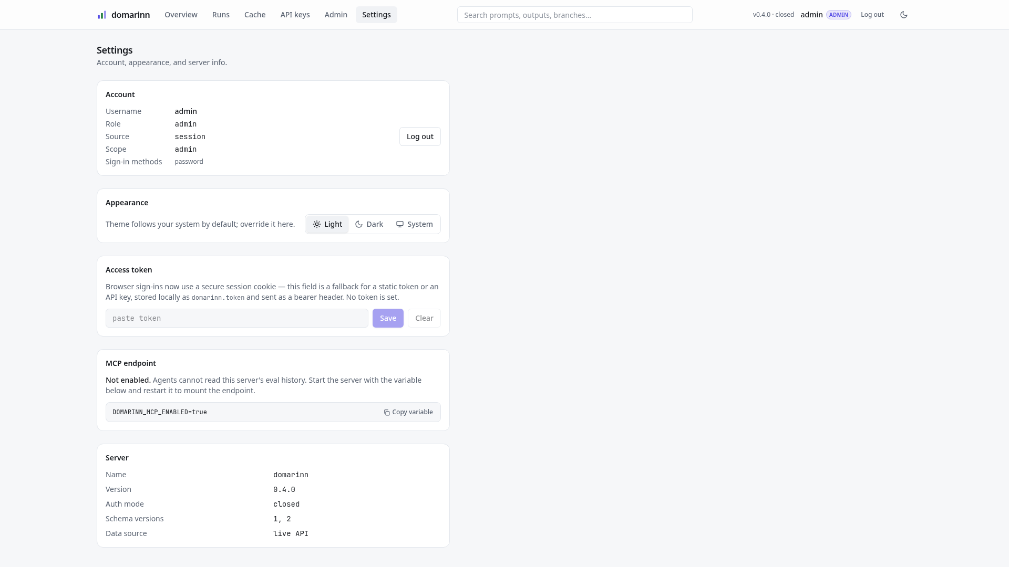Click the domarinn brand name link

pos(130,15)
